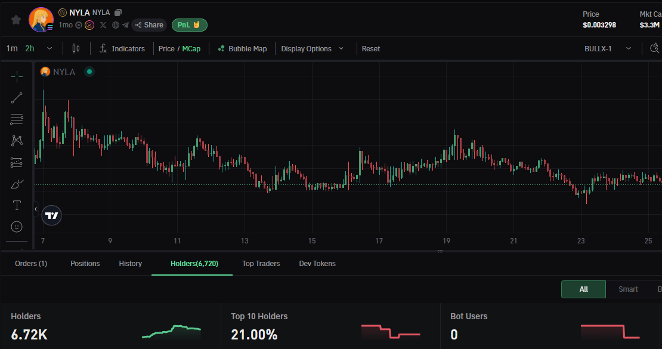Screen dimensions: 662x349
Task: Click the Bot Users count of 0
Action: 454,335
